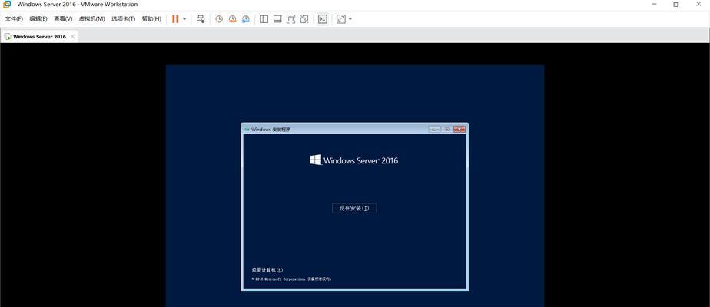Click the 现在安装(I) install now button
710x307 pixels.
[x=354, y=208]
